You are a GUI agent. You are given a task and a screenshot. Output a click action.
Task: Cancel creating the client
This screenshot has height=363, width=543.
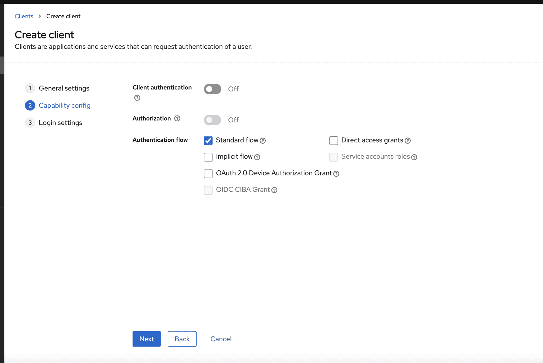[221, 339]
